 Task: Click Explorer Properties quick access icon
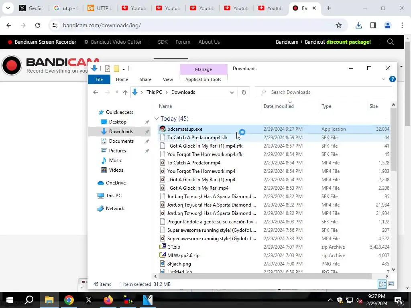108,69
